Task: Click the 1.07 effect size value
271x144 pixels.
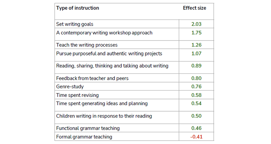Action: pos(196,53)
